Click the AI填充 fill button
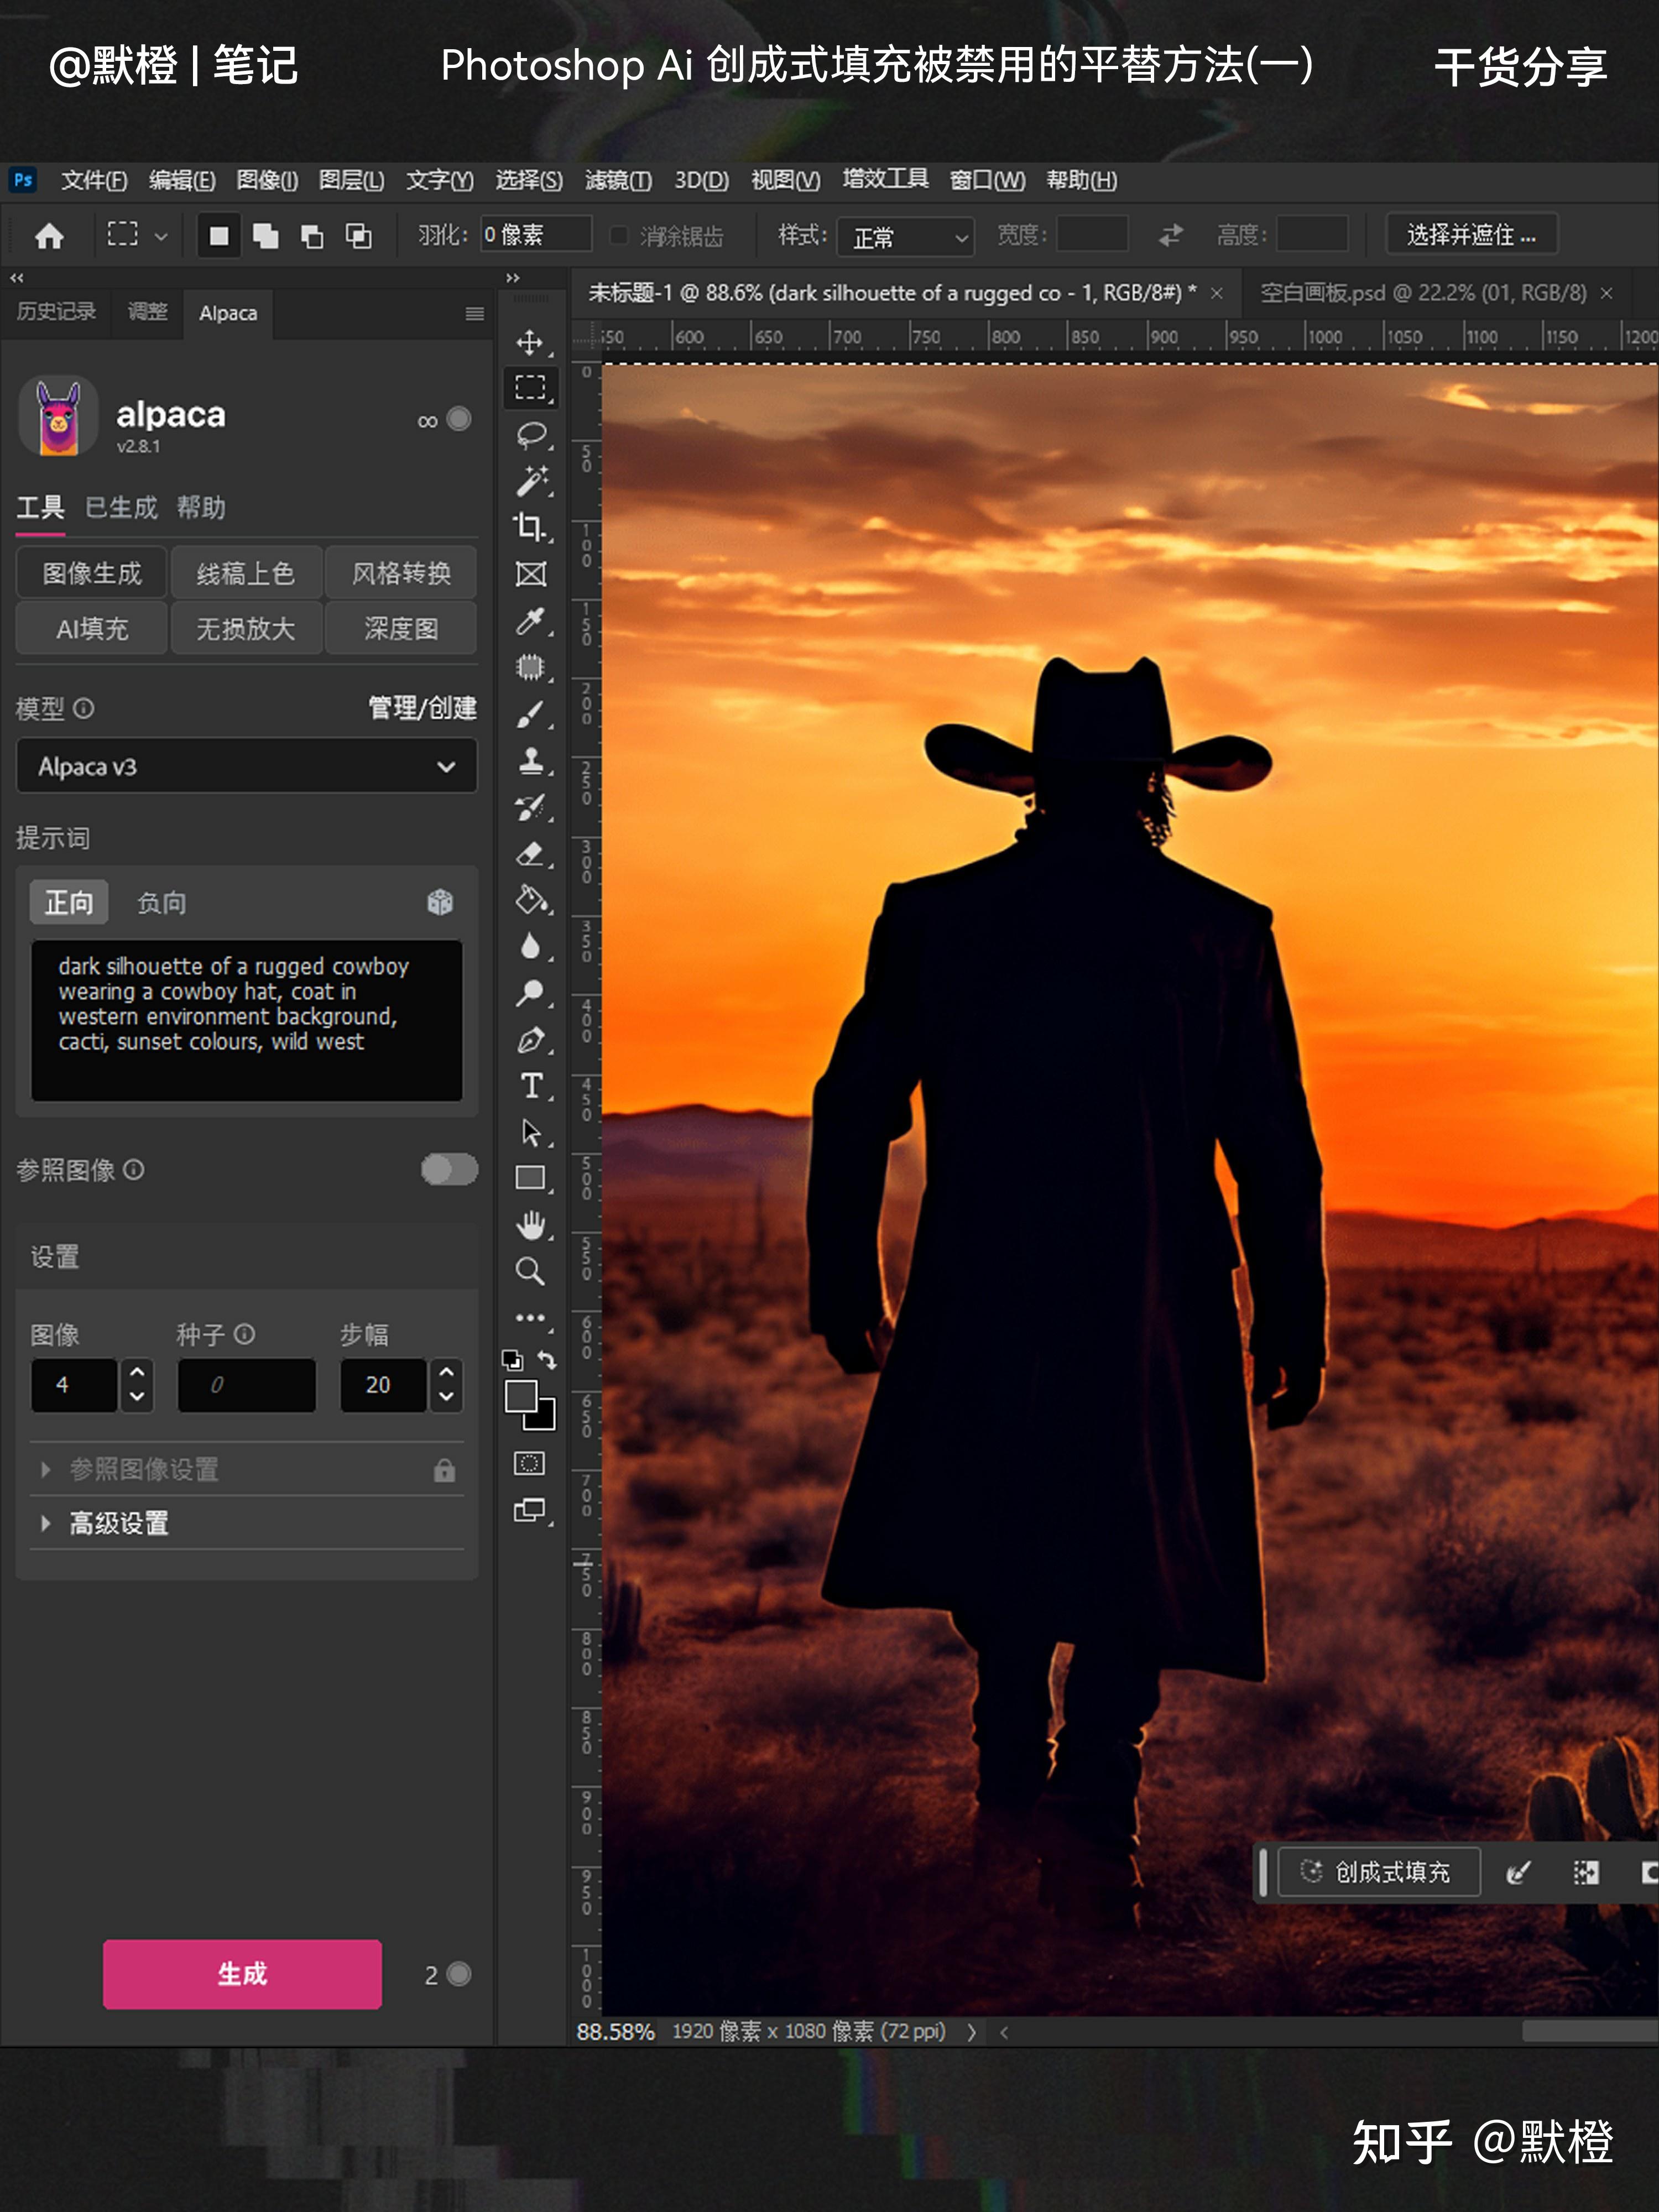Image resolution: width=1659 pixels, height=2212 pixels. (92, 628)
